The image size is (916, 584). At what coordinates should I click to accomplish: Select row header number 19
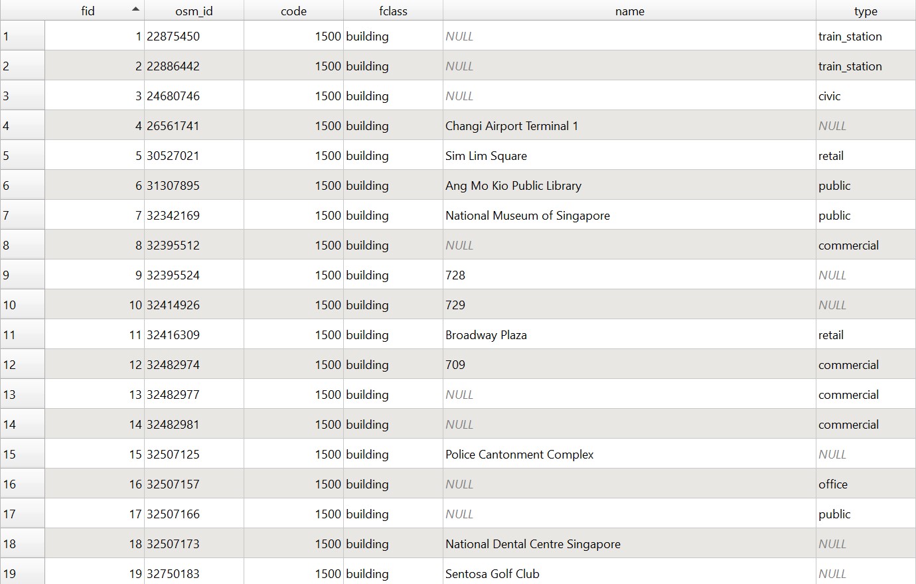[x=22, y=573]
